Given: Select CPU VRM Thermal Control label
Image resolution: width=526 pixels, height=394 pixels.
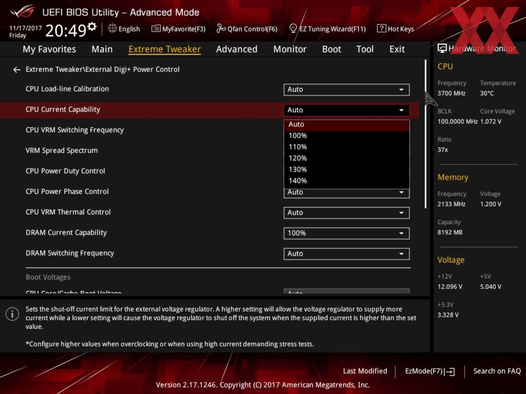Looking at the screenshot, I should pyautogui.click(x=68, y=212).
